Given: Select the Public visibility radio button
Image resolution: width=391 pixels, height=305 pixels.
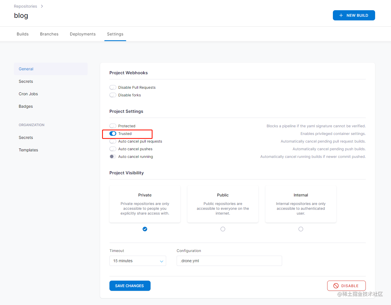Looking at the screenshot, I should (x=223, y=229).
